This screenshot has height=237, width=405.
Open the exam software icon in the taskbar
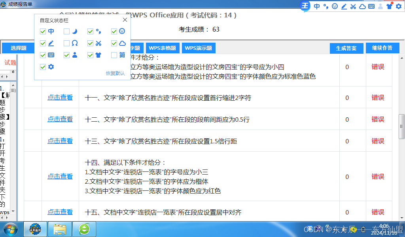tap(35, 229)
